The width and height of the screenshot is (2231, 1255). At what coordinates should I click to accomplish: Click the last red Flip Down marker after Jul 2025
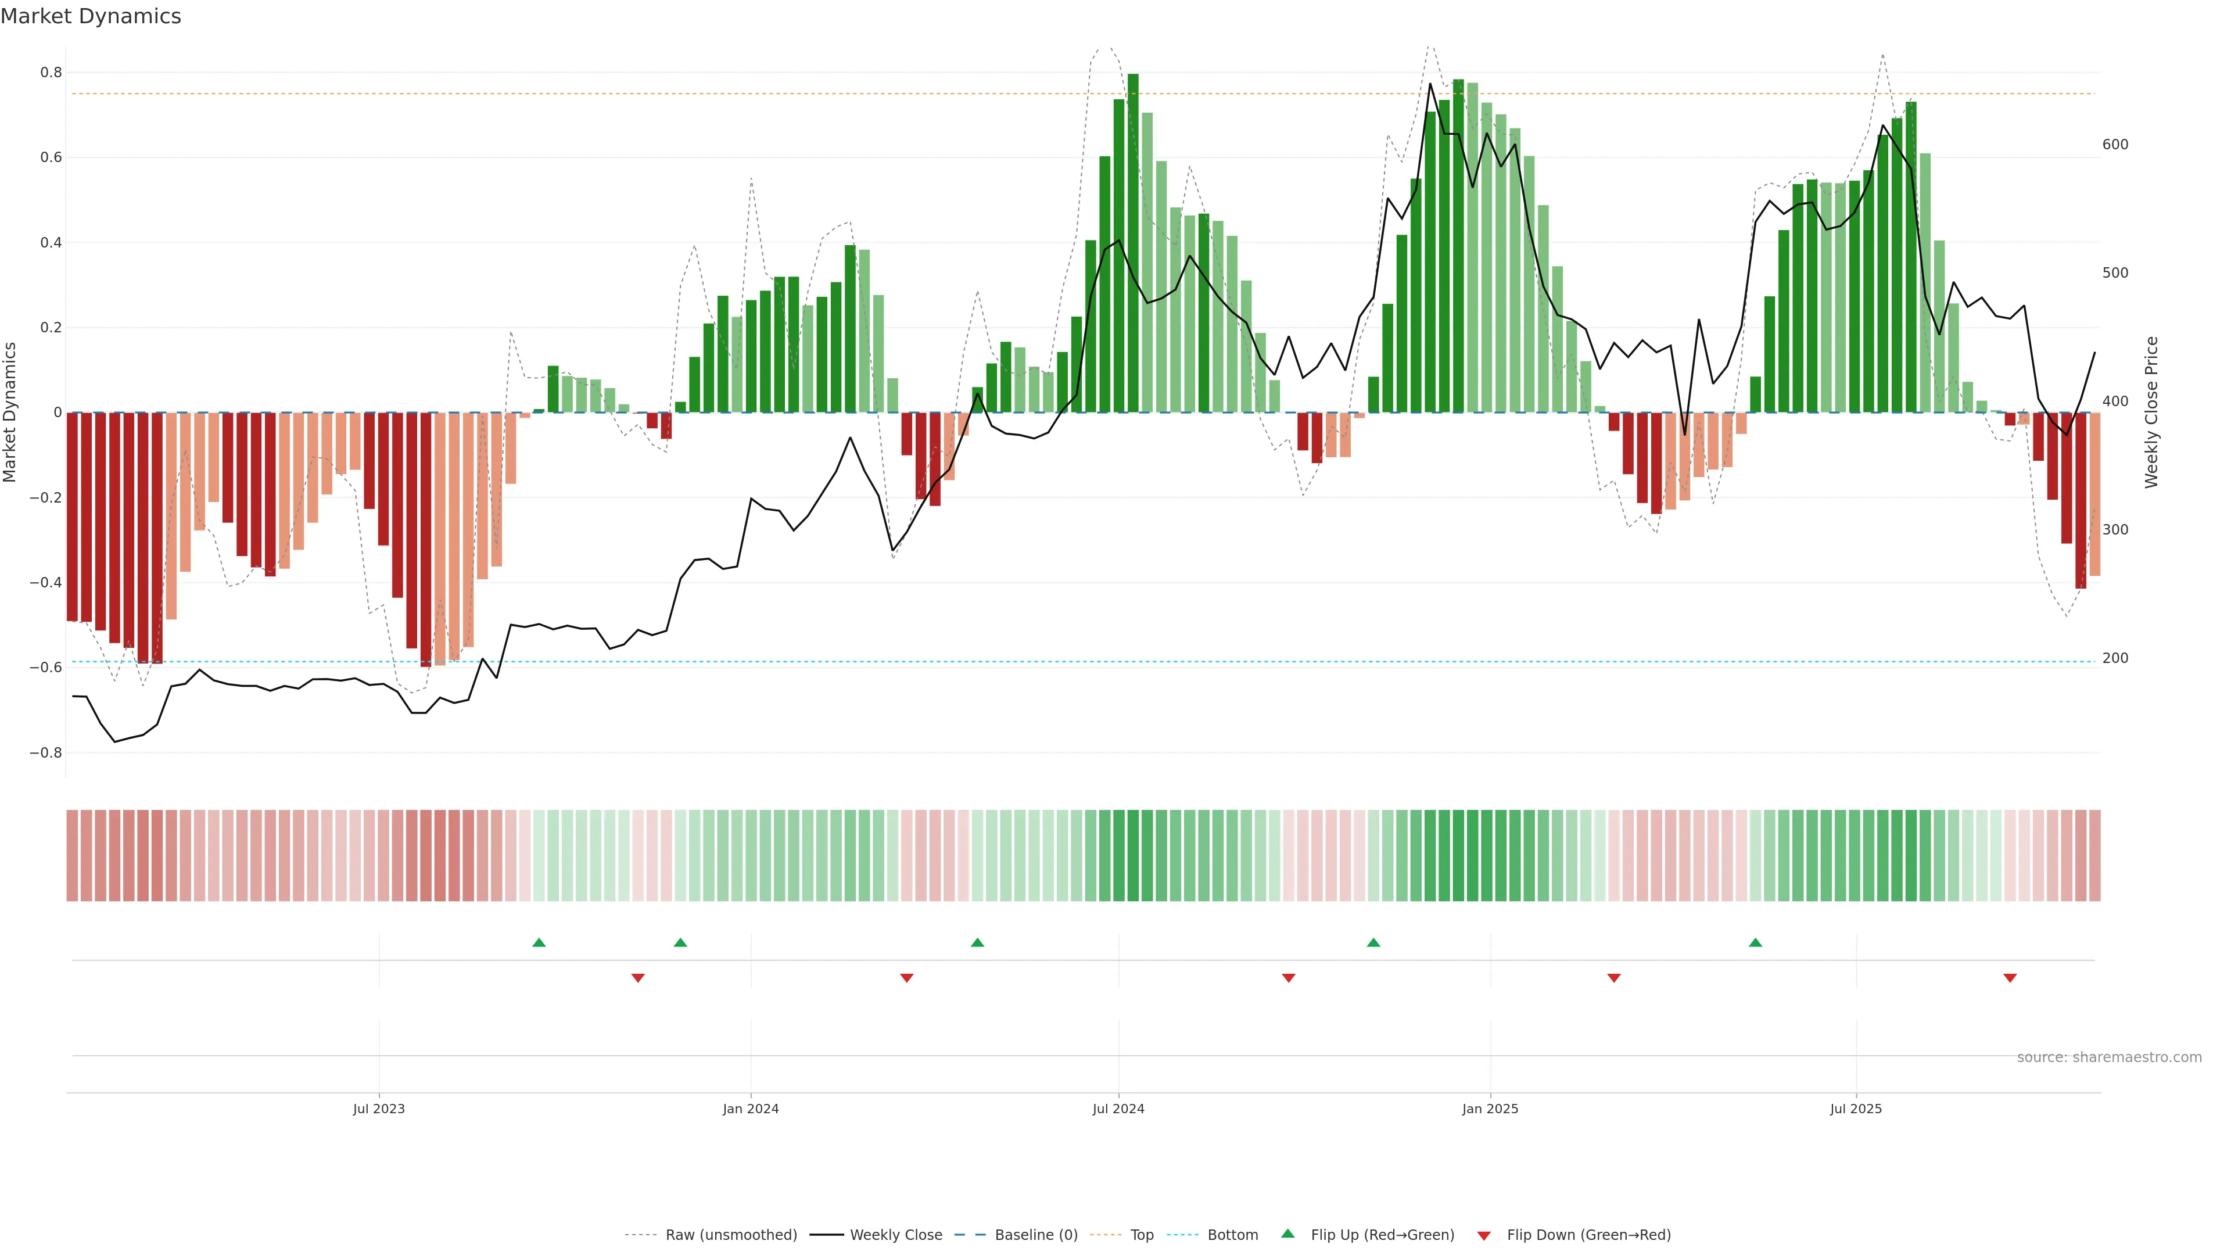(2009, 978)
